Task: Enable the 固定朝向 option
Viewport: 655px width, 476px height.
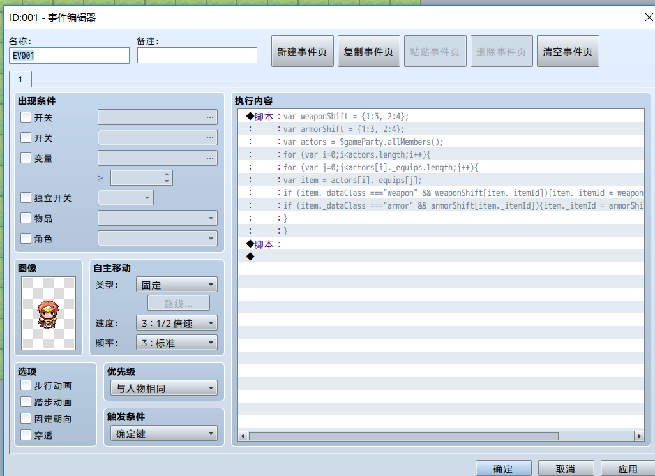Action: coord(26,419)
